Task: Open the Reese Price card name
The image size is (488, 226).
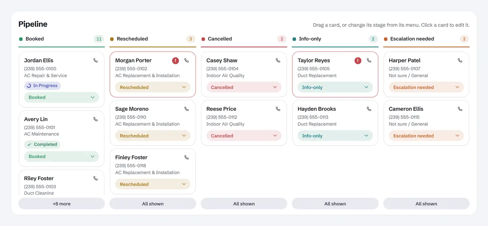Action: click(221, 109)
